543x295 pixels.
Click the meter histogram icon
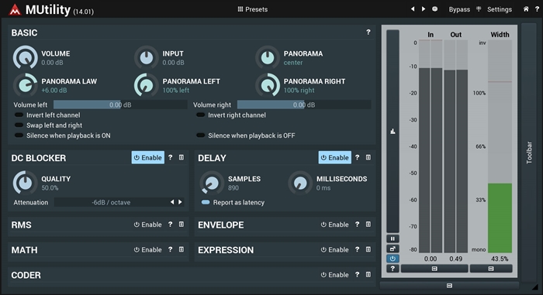393,131
